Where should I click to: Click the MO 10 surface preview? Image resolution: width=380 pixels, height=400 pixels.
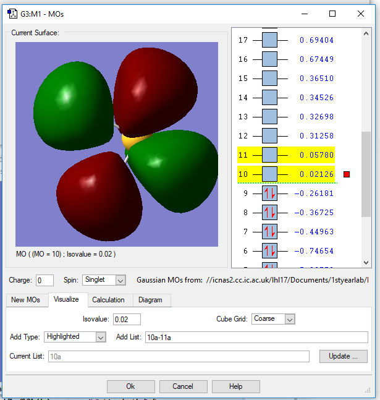click(x=117, y=144)
